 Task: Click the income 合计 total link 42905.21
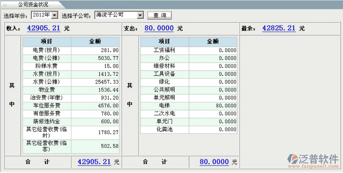click(94, 162)
